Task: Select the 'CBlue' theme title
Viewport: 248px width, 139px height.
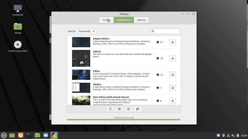Action: (96, 71)
